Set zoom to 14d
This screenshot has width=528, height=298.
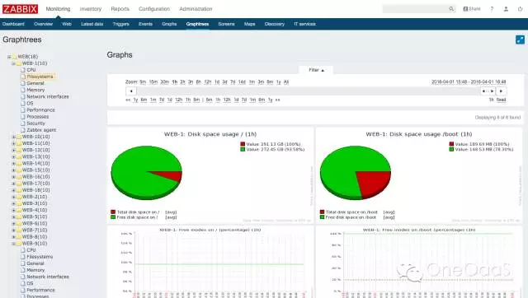click(x=242, y=82)
